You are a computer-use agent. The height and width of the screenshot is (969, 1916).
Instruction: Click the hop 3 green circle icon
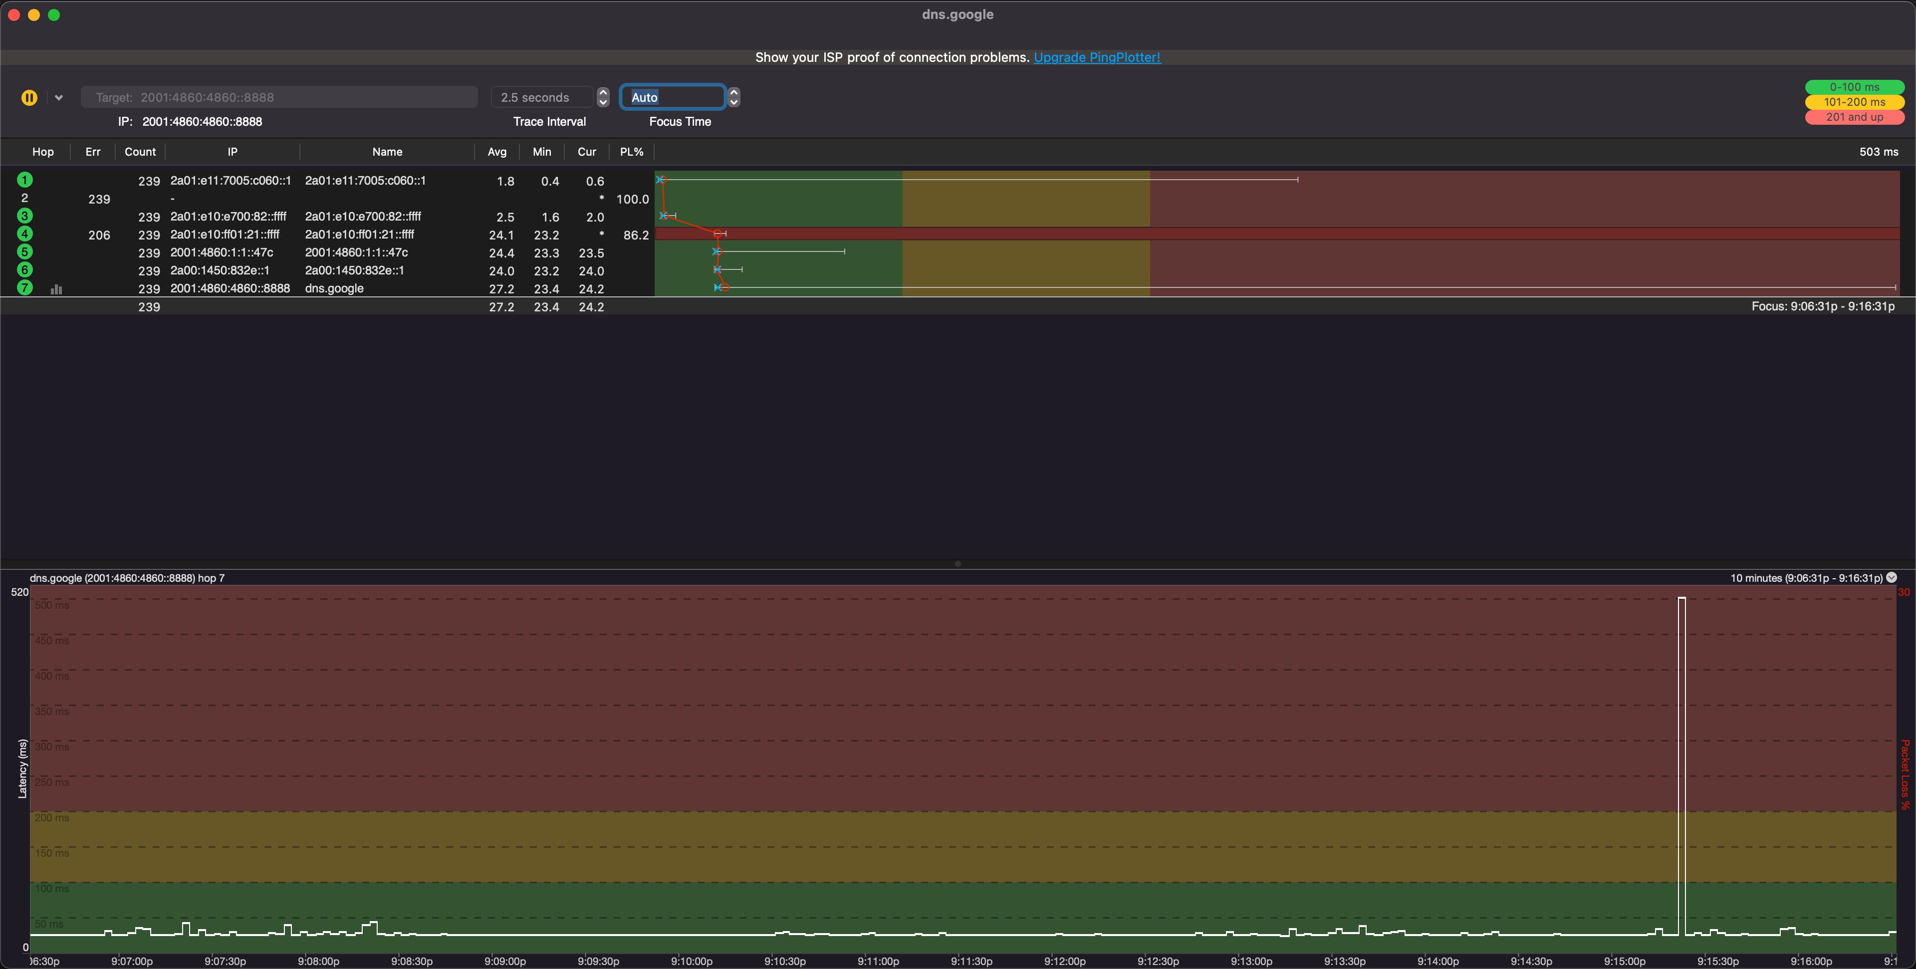24,217
